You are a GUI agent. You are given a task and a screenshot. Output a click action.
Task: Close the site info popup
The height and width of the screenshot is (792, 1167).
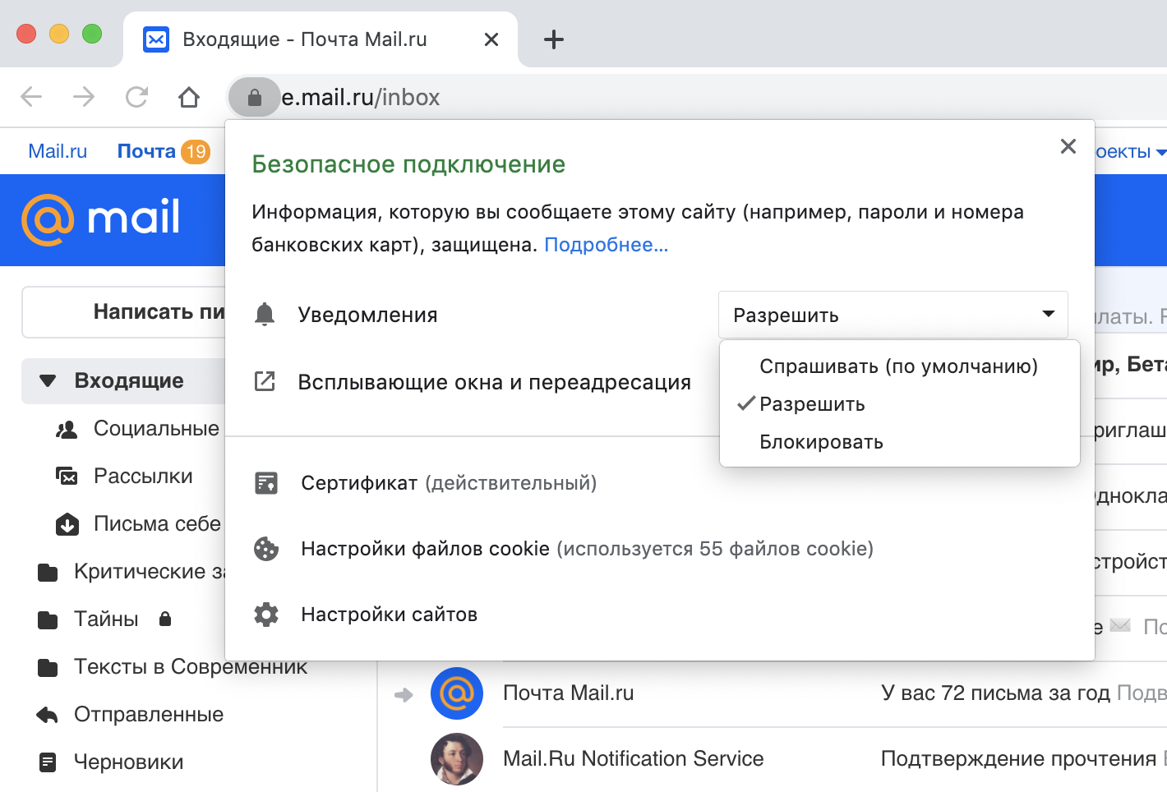(x=1068, y=146)
